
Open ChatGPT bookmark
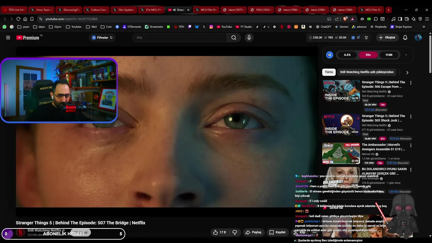(x=323, y=27)
